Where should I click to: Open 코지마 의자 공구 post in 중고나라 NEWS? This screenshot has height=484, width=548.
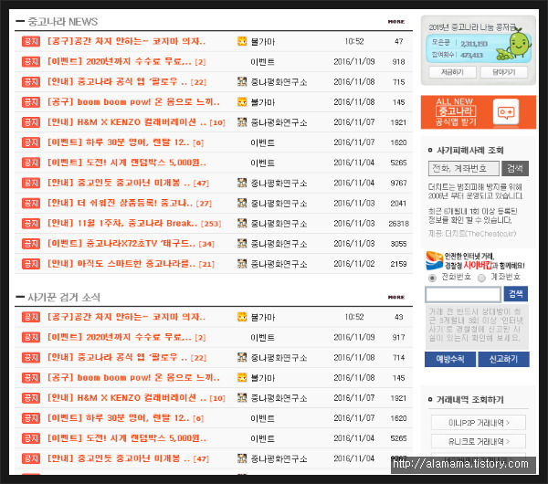(127, 41)
